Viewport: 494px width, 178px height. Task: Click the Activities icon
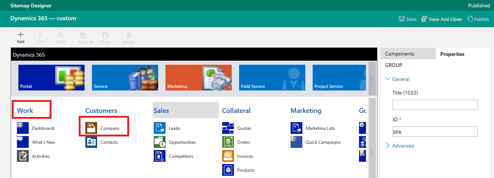click(23, 156)
